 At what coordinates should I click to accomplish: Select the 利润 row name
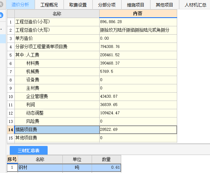57,105
